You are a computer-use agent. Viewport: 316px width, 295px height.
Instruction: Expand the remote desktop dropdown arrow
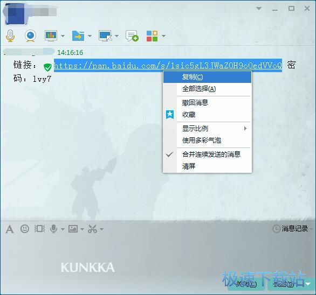[x=116, y=36]
